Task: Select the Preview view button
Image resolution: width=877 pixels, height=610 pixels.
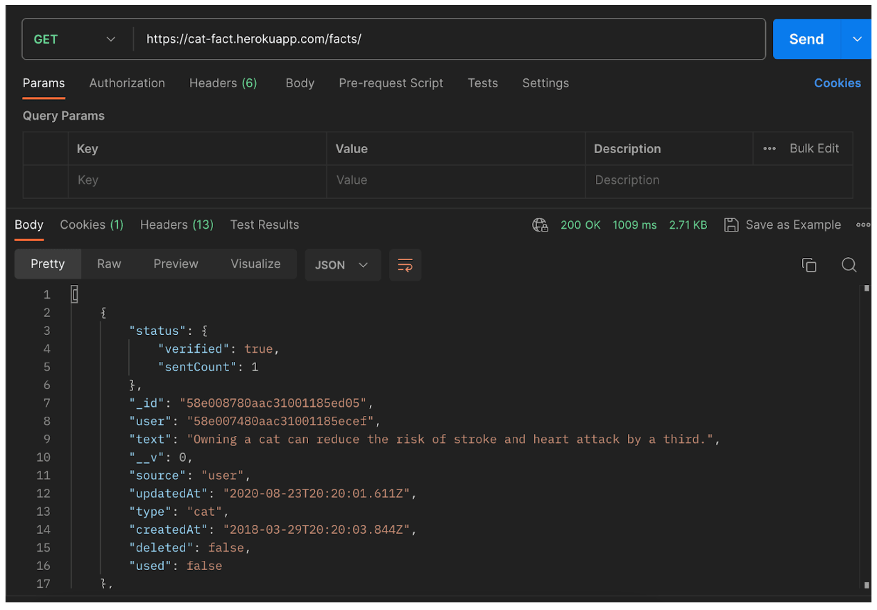Action: [x=176, y=264]
